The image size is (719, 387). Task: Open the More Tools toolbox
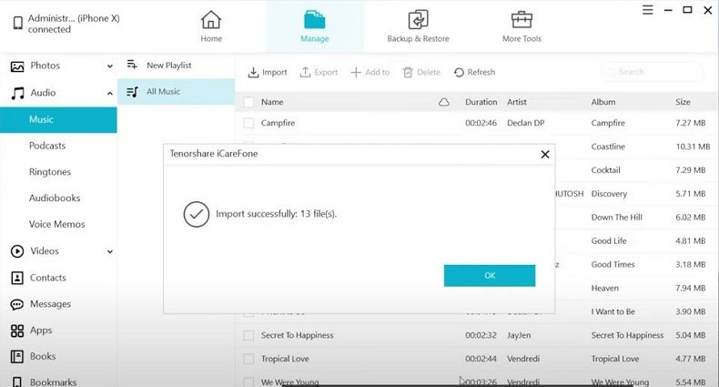522,20
